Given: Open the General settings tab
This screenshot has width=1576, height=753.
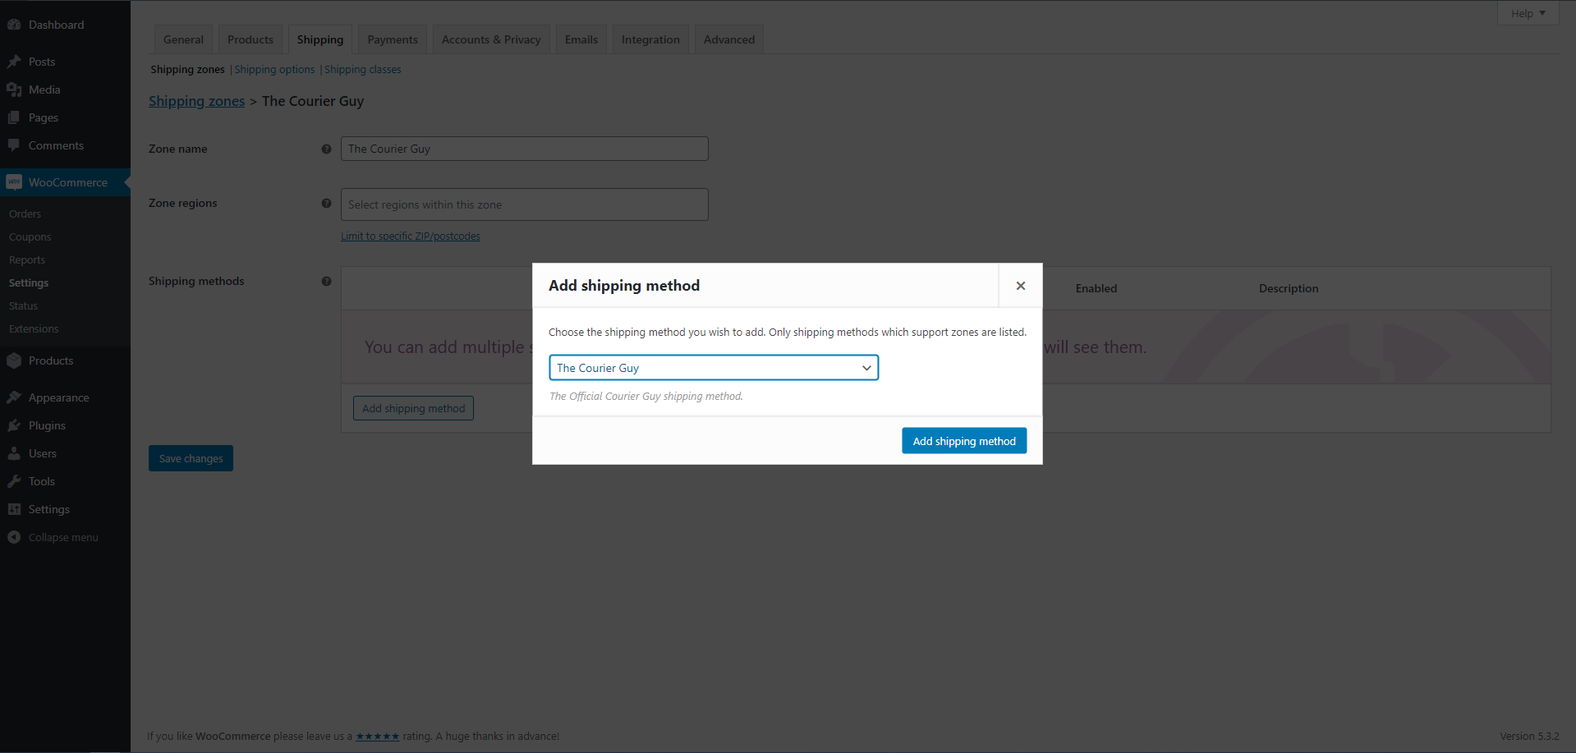Looking at the screenshot, I should pos(183,39).
